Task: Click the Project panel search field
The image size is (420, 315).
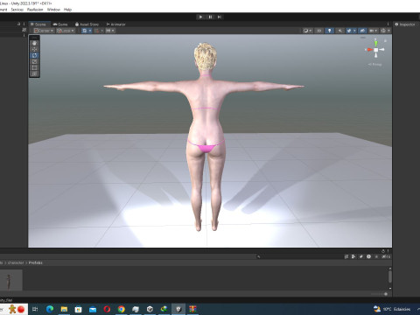Action: click(x=298, y=256)
